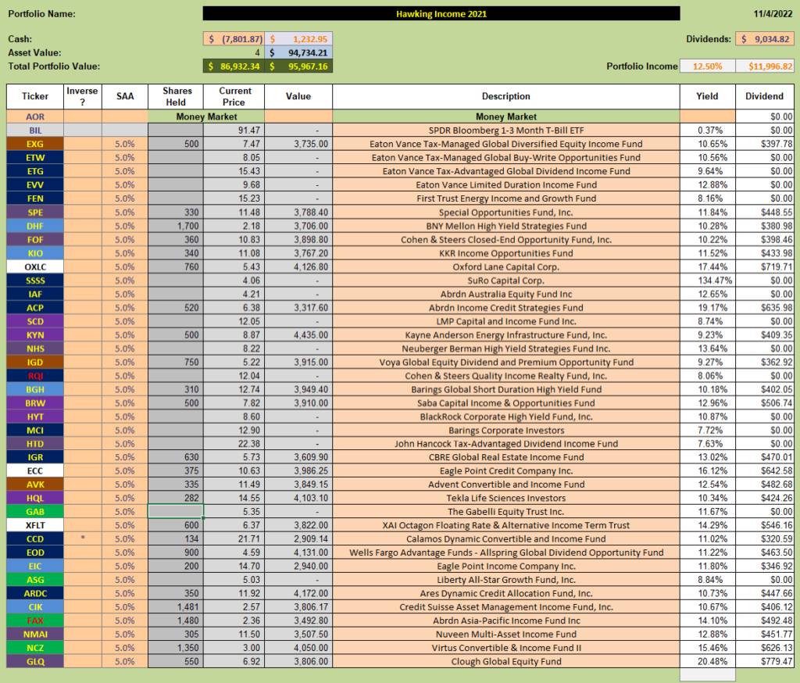Screen dimensions: 800x683
Task: Click the BIL ticker cell
Action: click(x=35, y=131)
